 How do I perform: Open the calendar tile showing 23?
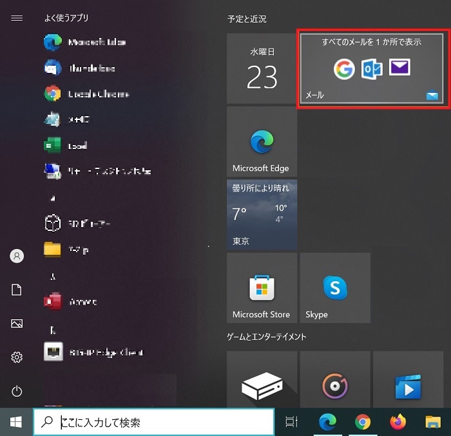click(262, 70)
